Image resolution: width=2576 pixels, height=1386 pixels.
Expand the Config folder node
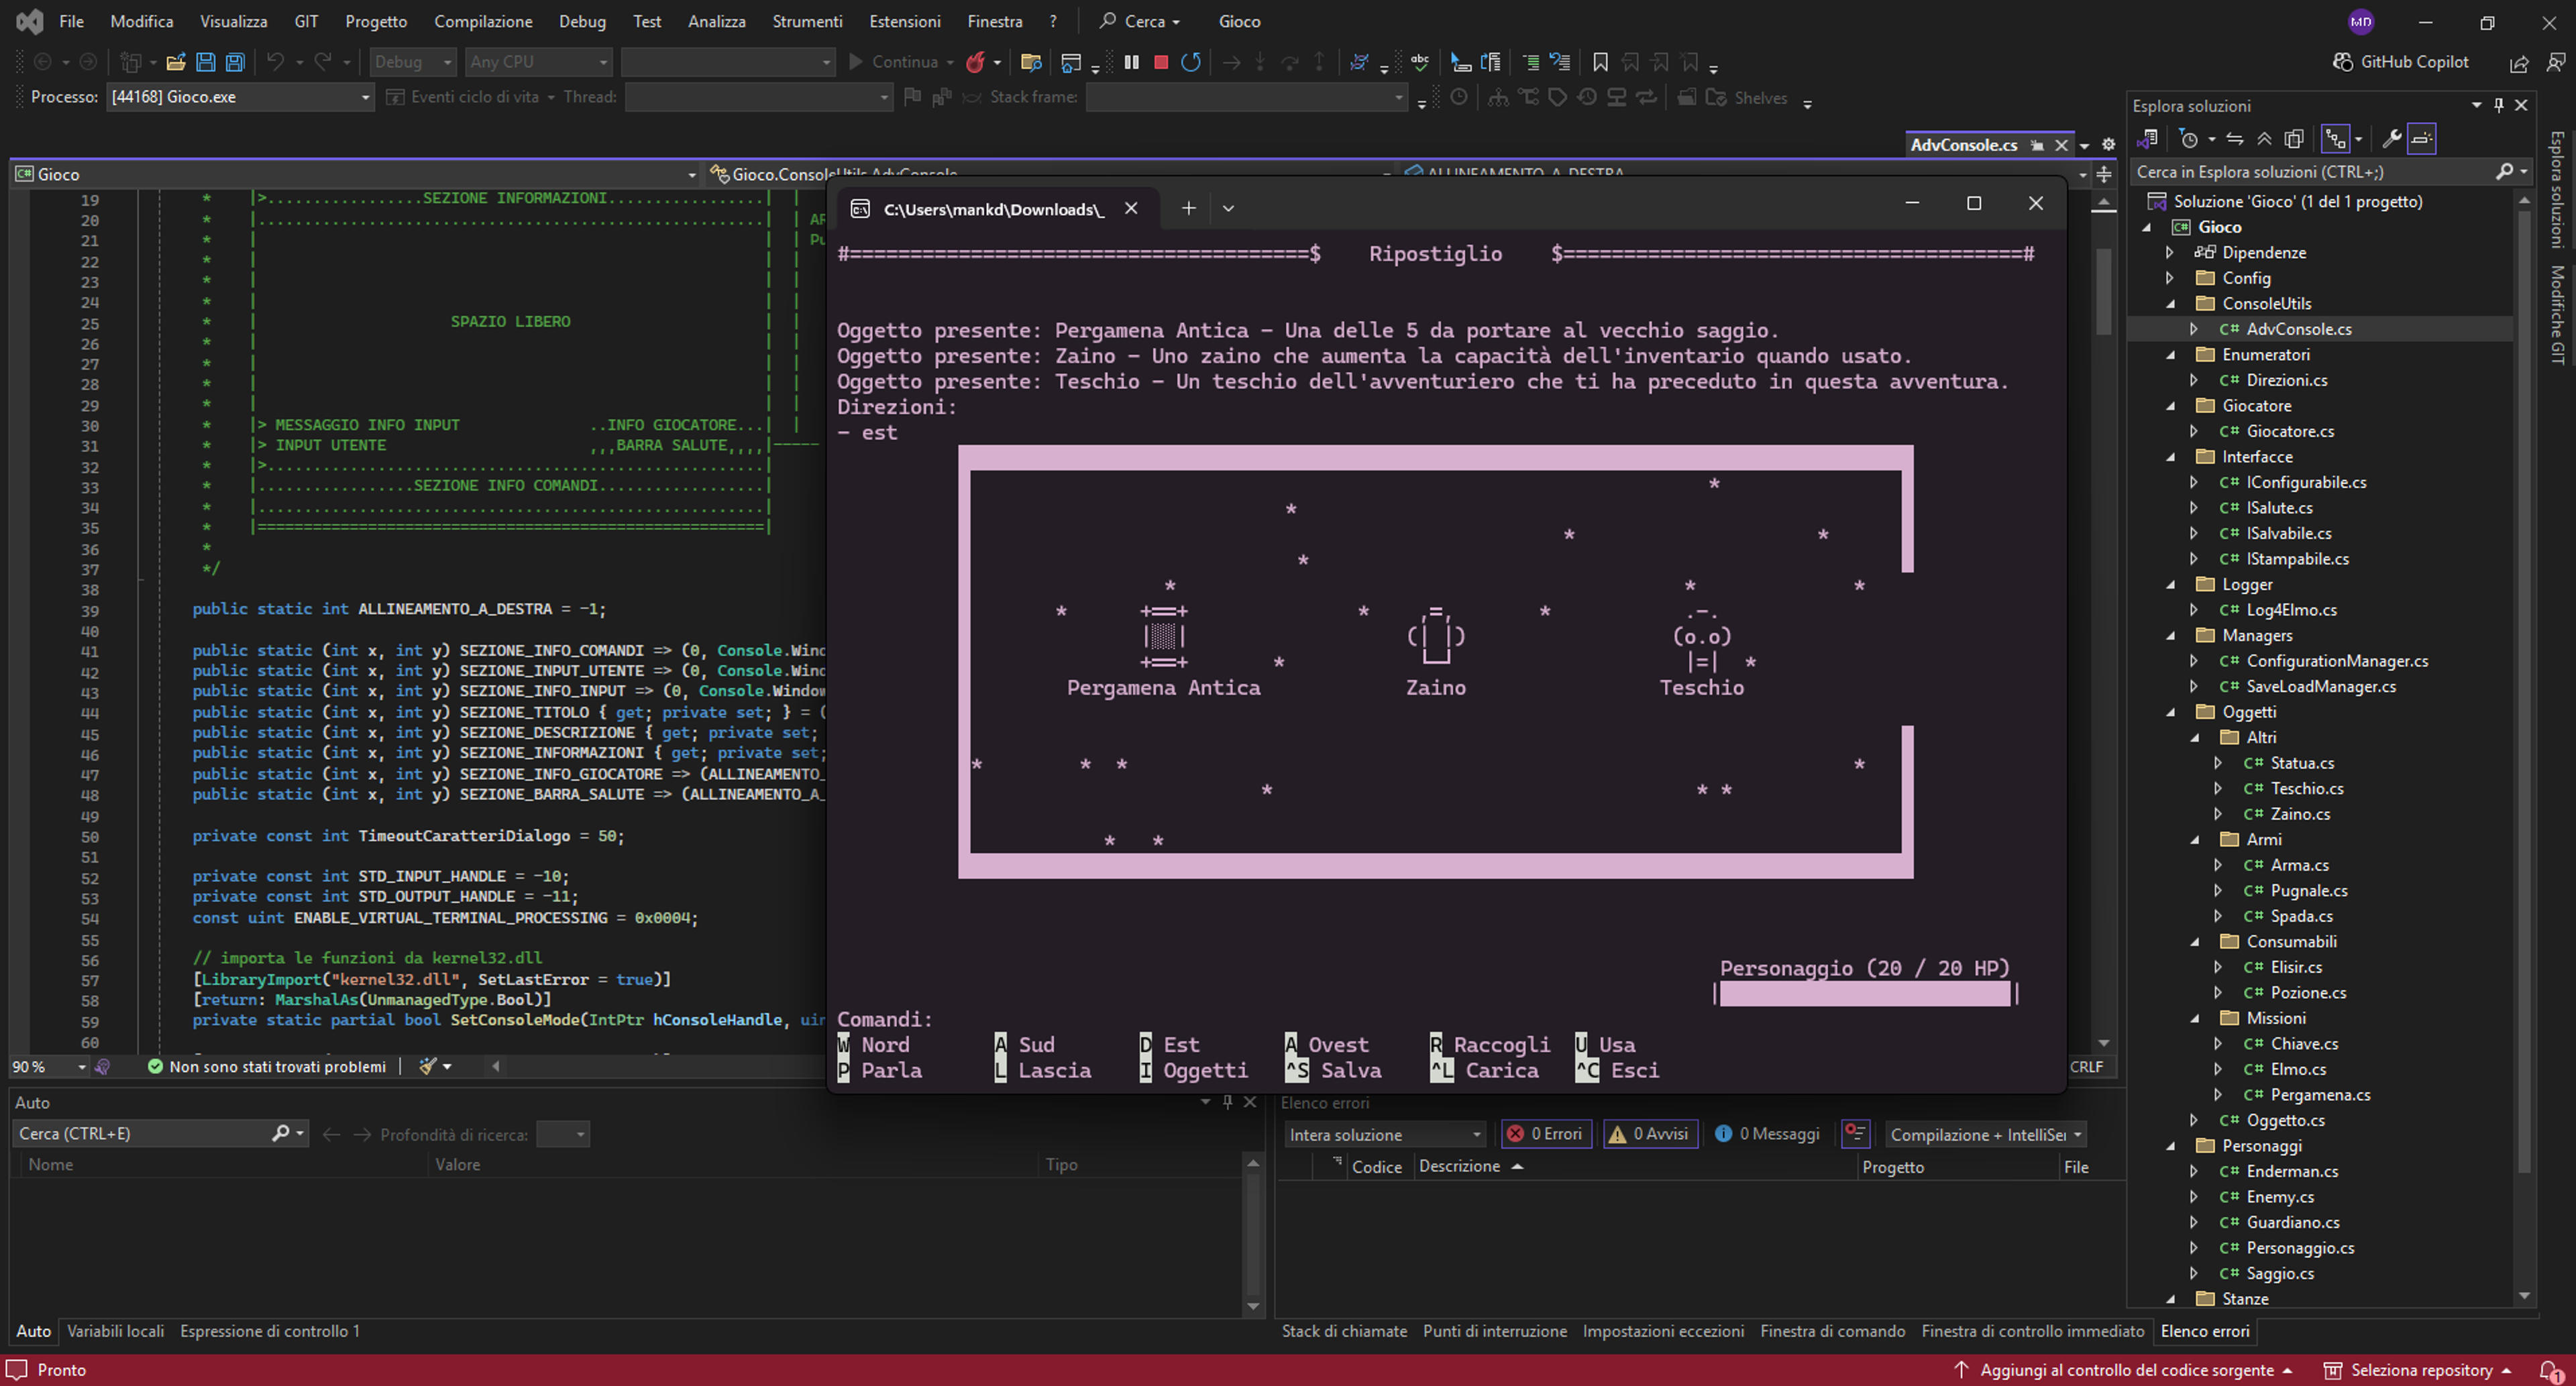[x=2169, y=278]
